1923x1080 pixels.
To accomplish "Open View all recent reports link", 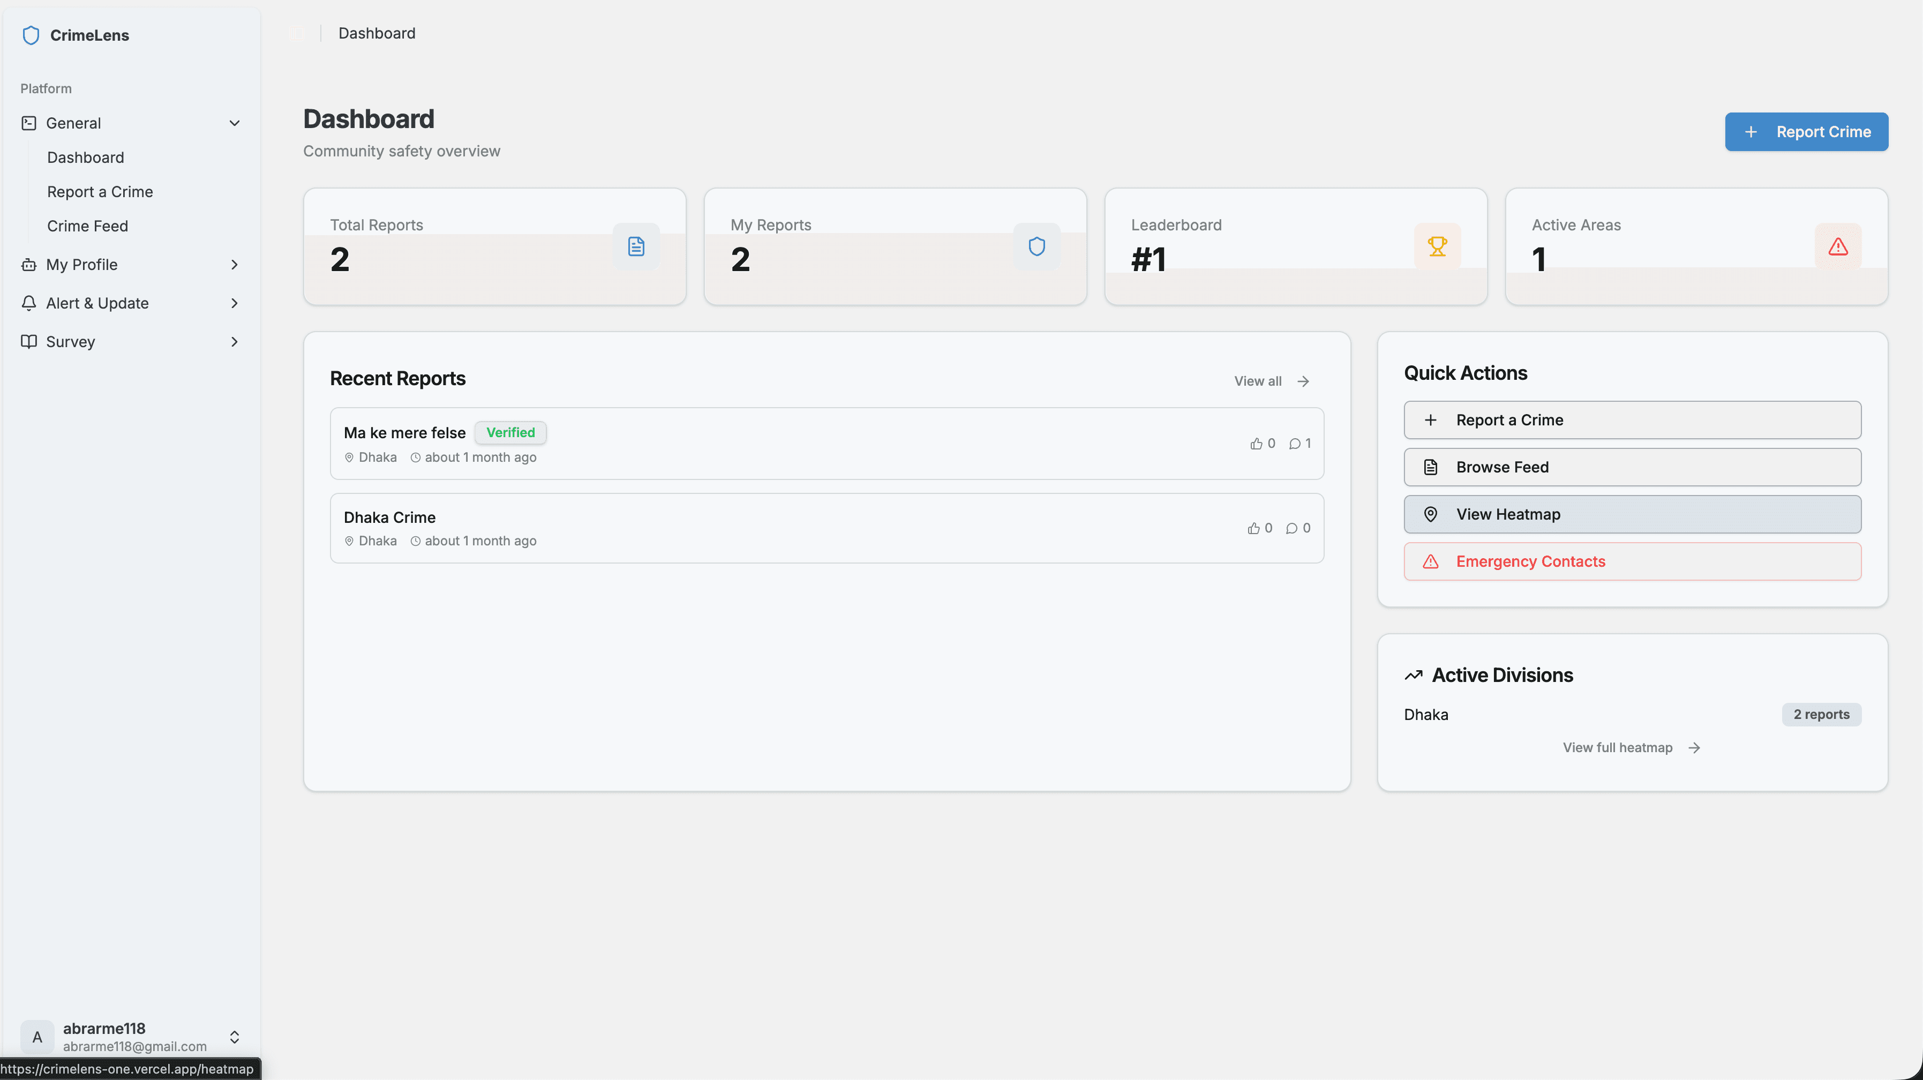I will click(1271, 381).
